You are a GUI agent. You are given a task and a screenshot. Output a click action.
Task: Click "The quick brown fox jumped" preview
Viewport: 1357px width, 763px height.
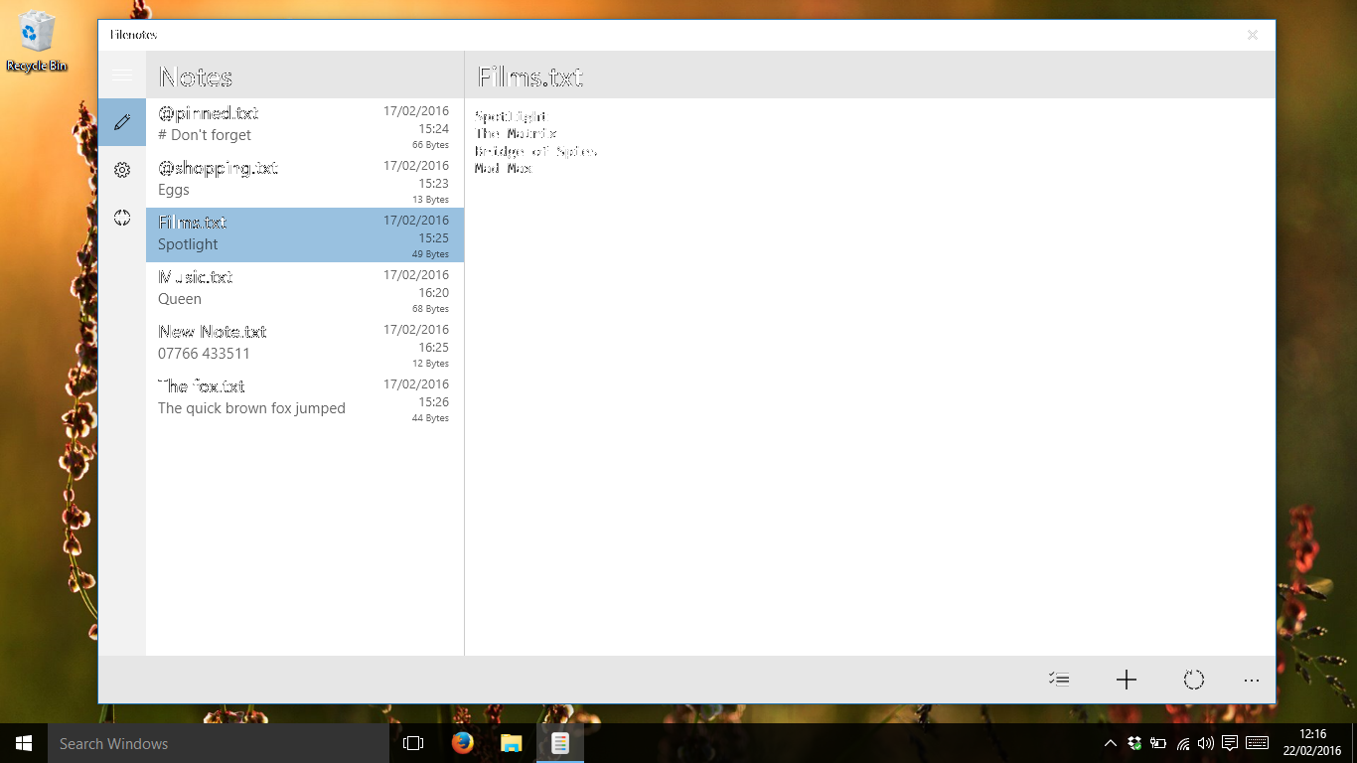(x=251, y=408)
